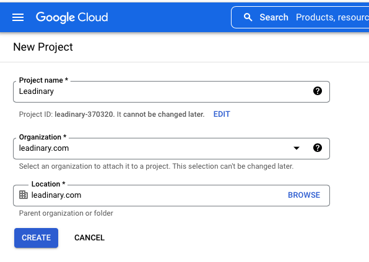
Task: Click the Parent organization or folder hint
Action: click(x=66, y=213)
